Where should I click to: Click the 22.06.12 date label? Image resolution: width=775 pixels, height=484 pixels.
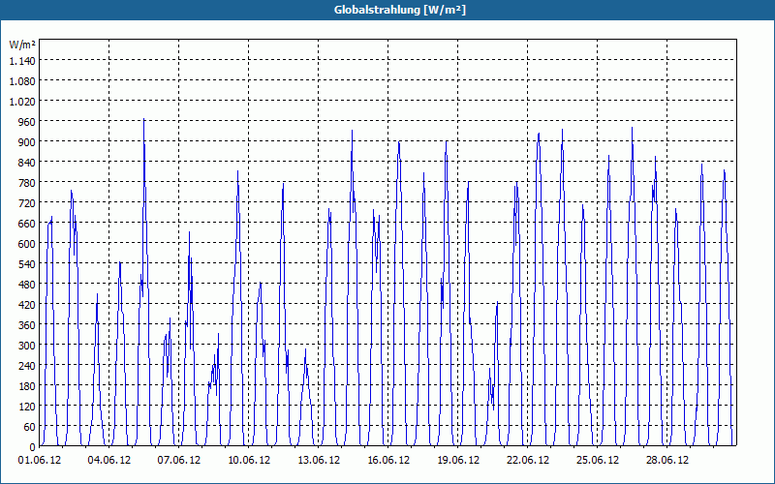[527, 461]
